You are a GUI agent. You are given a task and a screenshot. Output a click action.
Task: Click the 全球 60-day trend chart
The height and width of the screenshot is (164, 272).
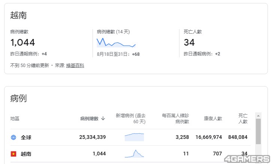point(134,137)
